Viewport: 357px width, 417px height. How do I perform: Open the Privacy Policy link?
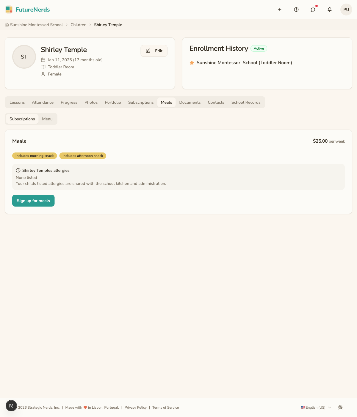136,407
